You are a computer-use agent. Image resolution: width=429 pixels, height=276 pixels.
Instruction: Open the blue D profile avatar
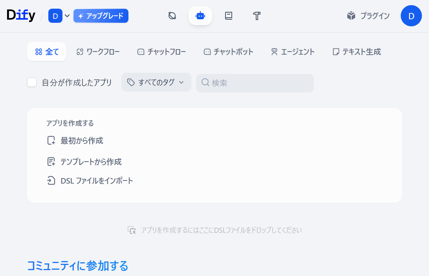[x=411, y=16]
